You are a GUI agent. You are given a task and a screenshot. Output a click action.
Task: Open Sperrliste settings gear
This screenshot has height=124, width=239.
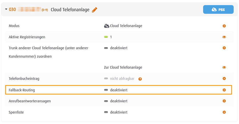224,112
